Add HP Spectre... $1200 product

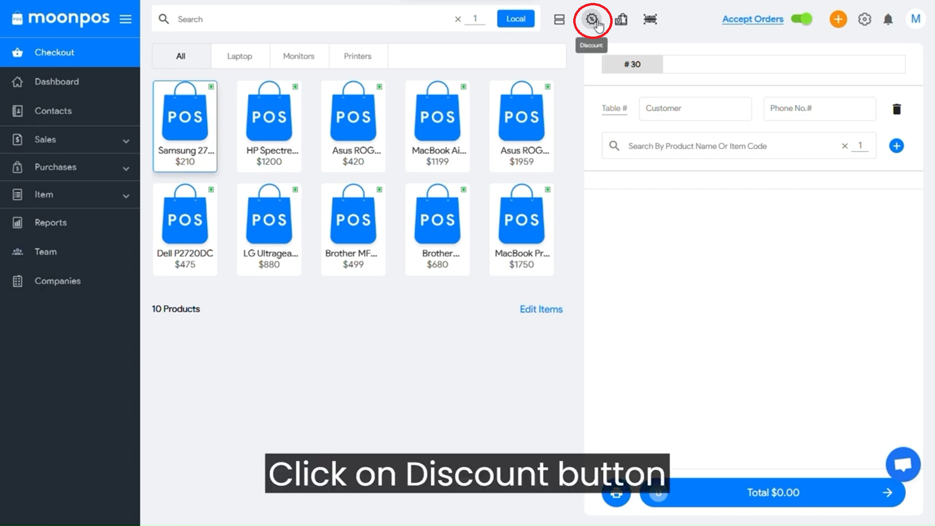click(x=269, y=126)
